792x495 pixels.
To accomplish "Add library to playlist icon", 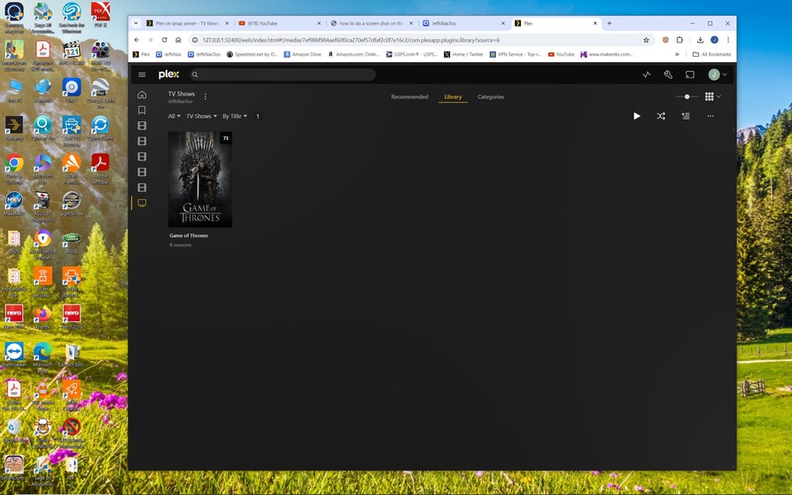I will (686, 116).
